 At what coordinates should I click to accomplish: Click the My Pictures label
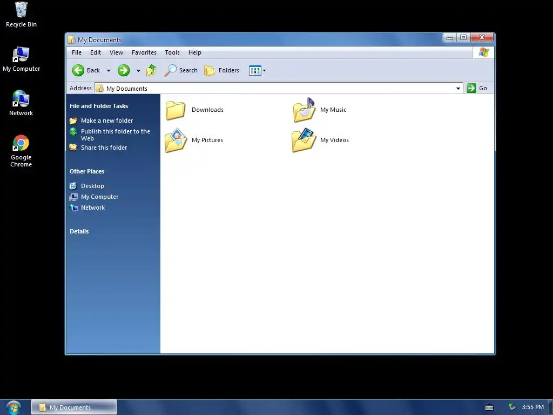point(207,140)
